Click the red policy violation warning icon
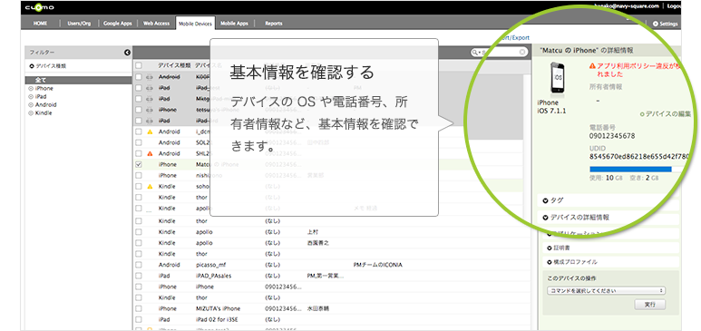This screenshot has width=701, height=331. tap(592, 66)
